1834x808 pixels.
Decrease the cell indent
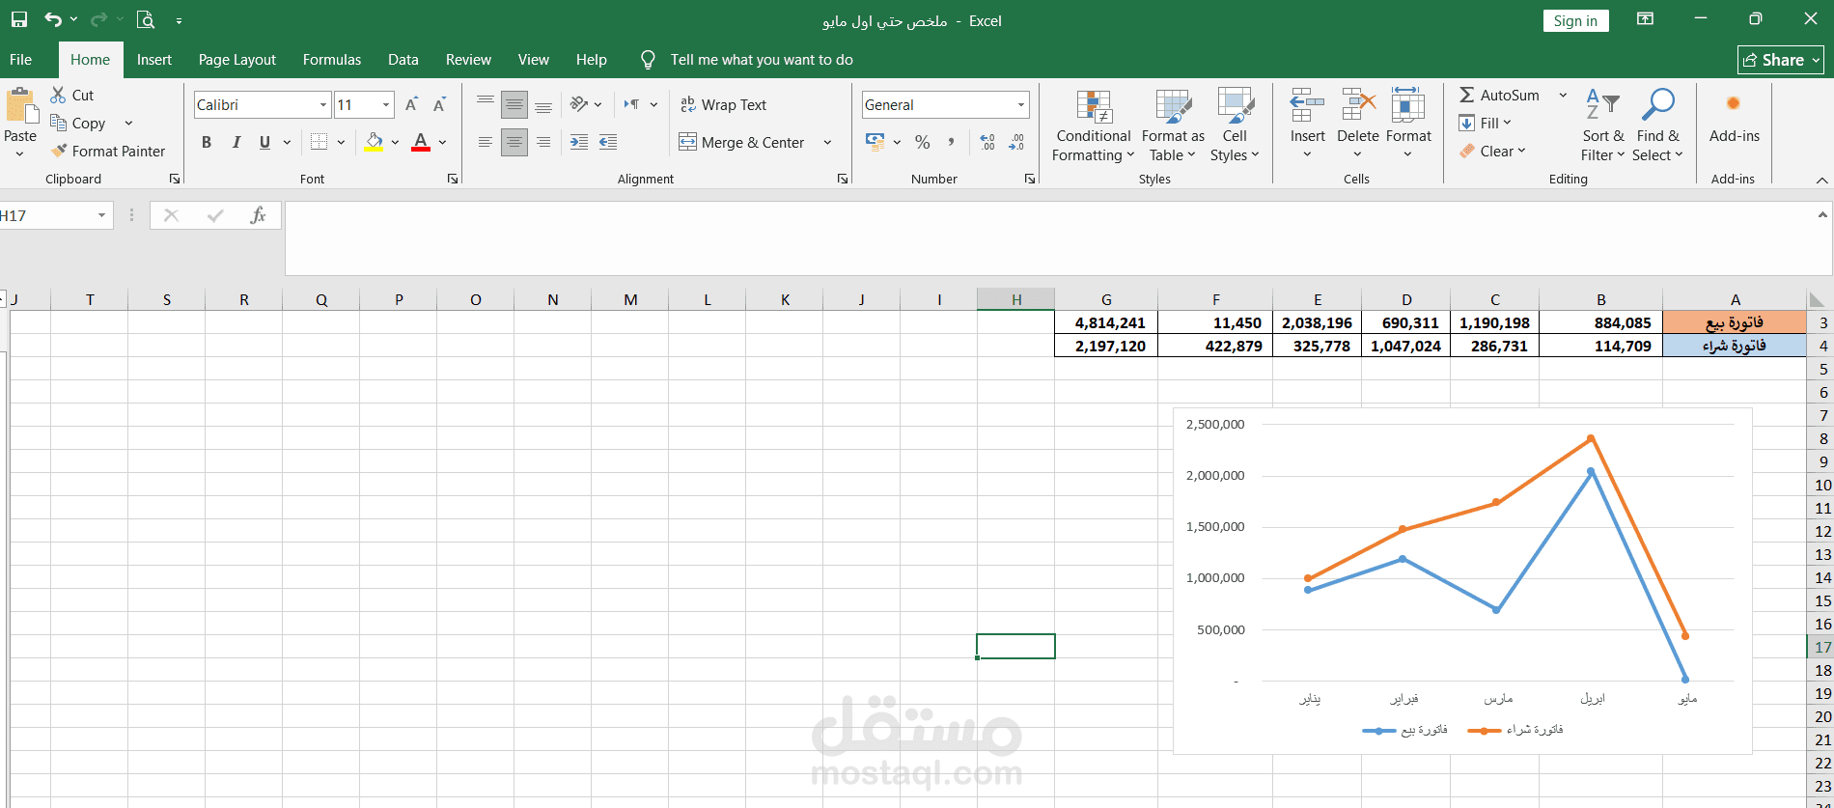[x=579, y=142]
